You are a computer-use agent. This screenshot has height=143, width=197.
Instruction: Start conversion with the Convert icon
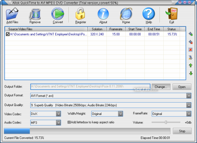pos(58,14)
